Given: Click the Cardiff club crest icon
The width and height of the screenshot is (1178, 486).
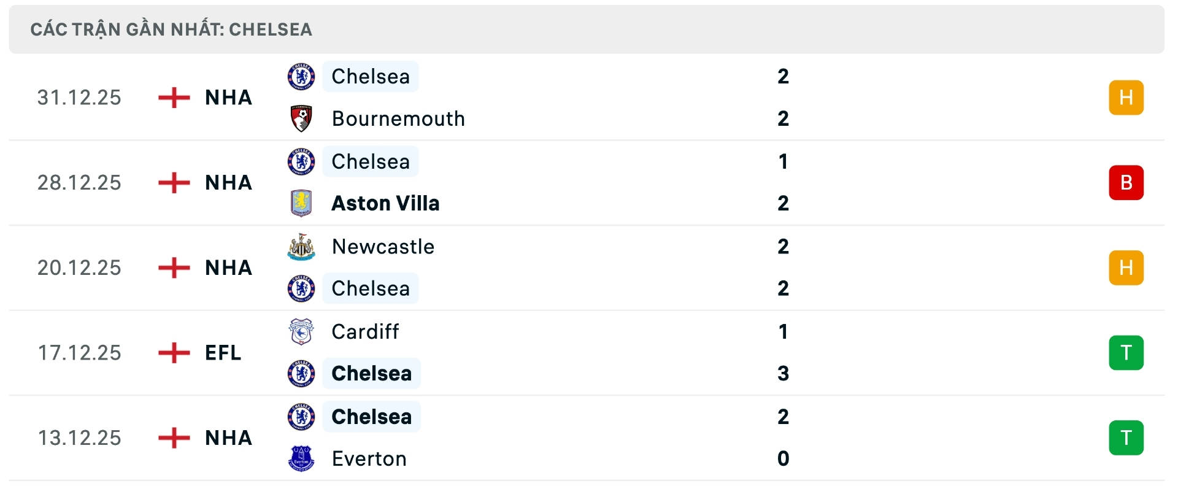Looking at the screenshot, I should pos(301,331).
